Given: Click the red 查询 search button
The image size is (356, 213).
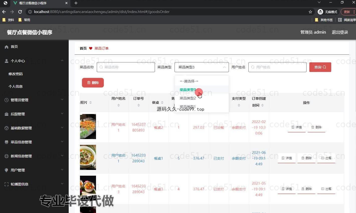Looking at the screenshot, I should coord(320,67).
